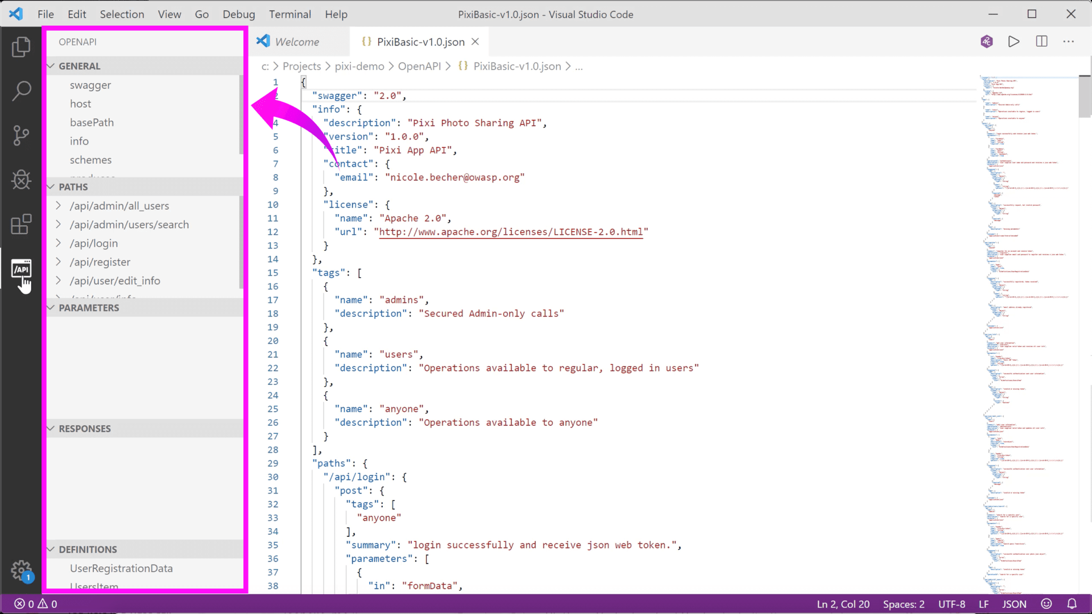
Task: Click Spaces: 2 indentation setting
Action: (x=904, y=604)
